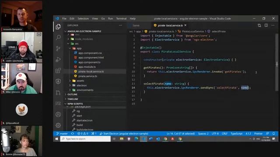Change the CRLF line ending setting
The width and height of the screenshot is (280, 157).
click(224, 133)
